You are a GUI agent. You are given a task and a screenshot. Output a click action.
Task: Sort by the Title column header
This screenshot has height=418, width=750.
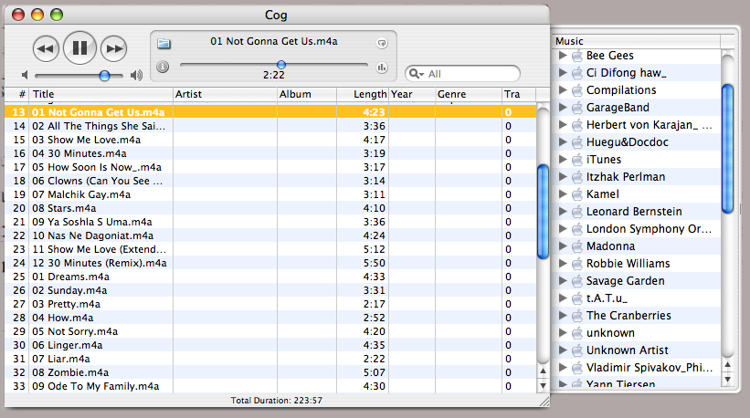tap(100, 94)
